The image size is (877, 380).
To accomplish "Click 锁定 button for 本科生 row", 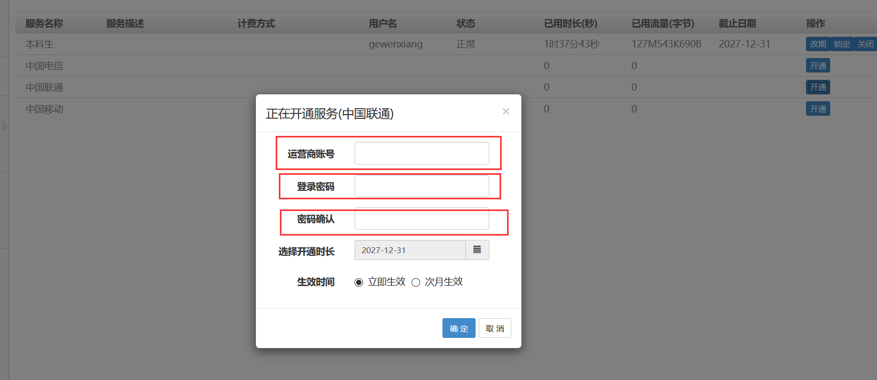I will click(x=842, y=44).
